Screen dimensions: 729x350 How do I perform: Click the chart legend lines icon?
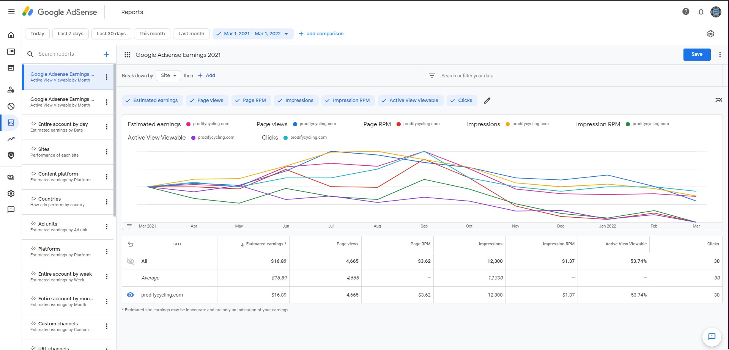(x=129, y=226)
